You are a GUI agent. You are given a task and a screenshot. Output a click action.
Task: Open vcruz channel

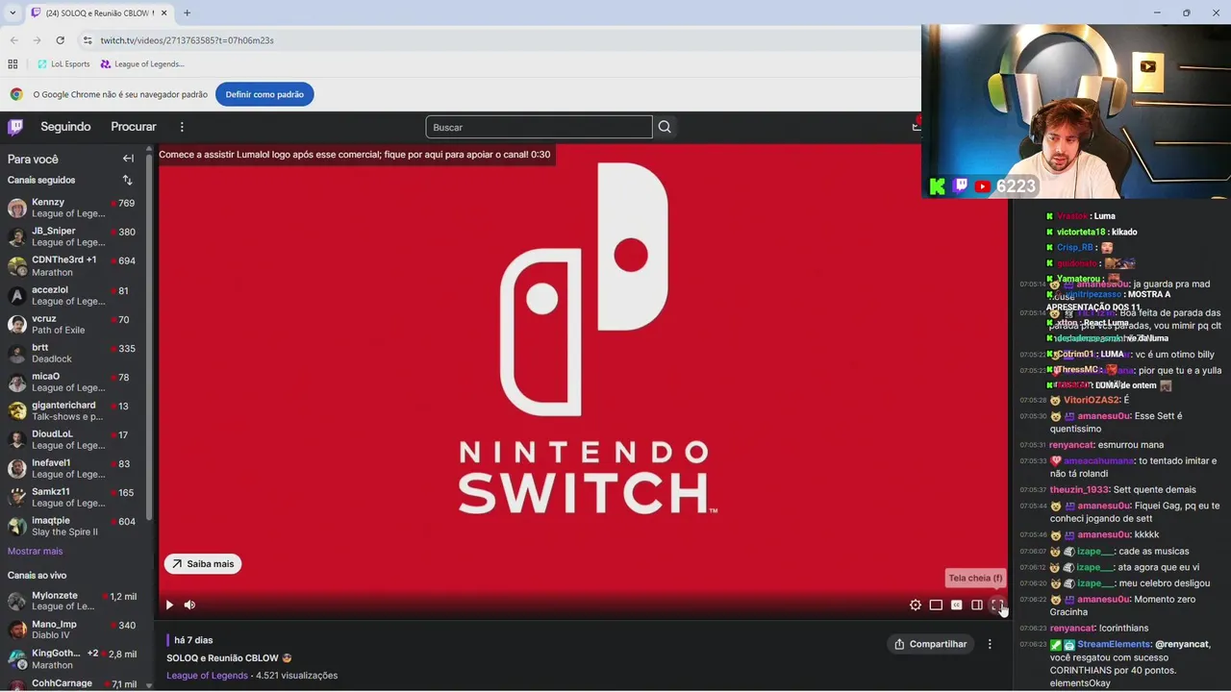point(74,324)
